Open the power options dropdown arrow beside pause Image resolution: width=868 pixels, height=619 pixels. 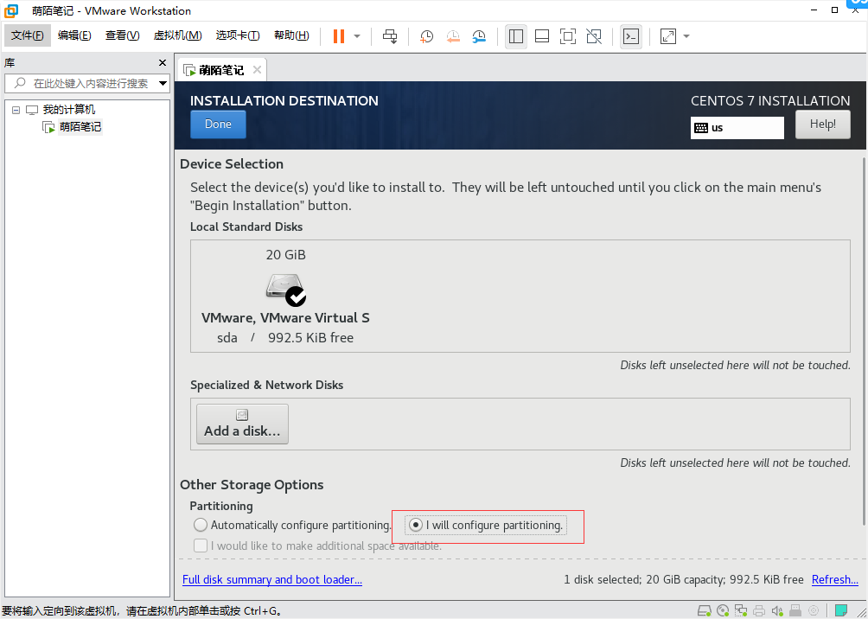[357, 36]
